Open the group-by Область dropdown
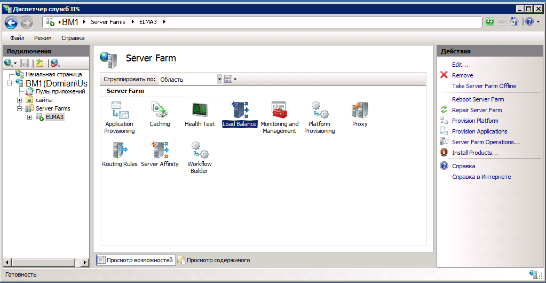The height and width of the screenshot is (283, 546). pyautogui.click(x=219, y=79)
